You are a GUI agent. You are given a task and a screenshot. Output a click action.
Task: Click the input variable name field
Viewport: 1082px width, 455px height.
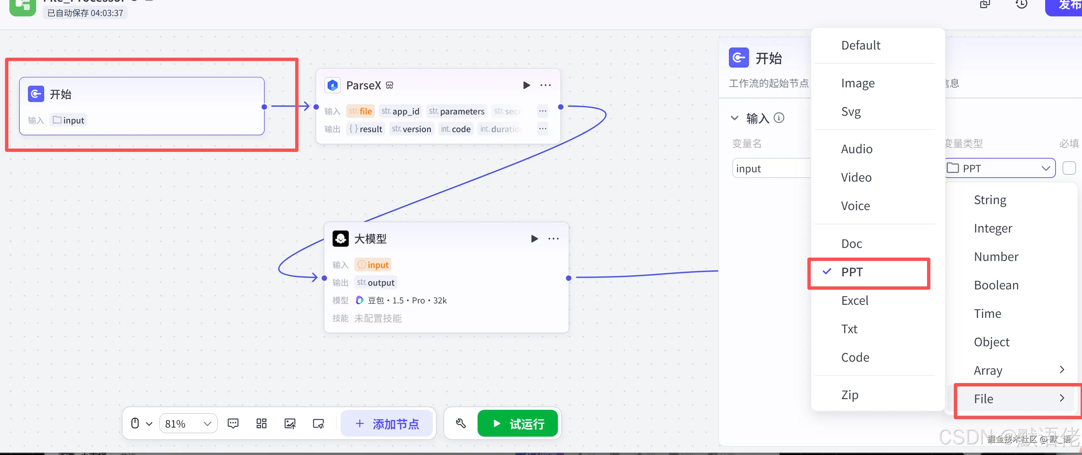[x=771, y=168]
